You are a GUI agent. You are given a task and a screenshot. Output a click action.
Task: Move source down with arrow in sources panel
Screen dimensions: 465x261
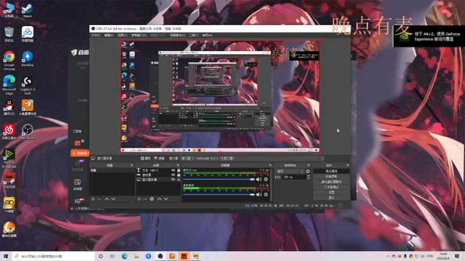coord(166,199)
